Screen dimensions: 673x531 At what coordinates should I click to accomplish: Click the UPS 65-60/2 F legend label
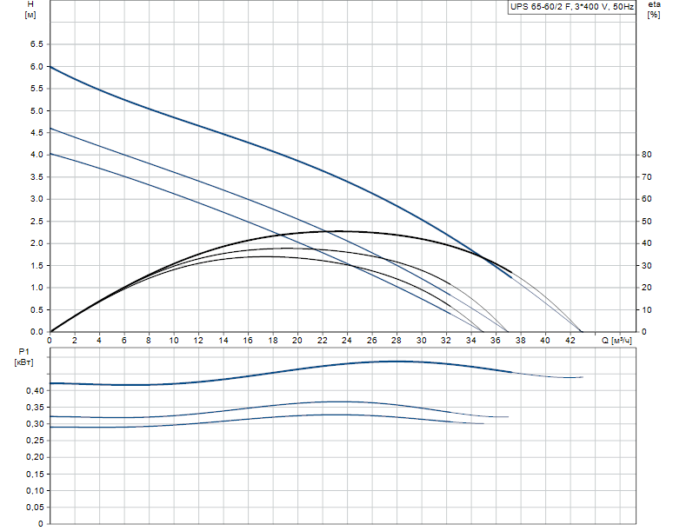pyautogui.click(x=572, y=7)
